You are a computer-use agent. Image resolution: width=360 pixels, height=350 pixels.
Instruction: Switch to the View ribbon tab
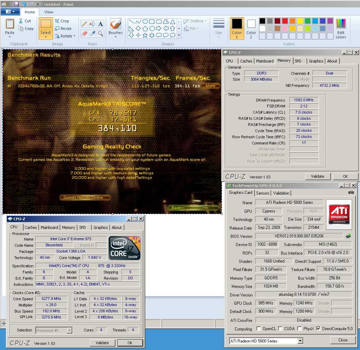49,12
